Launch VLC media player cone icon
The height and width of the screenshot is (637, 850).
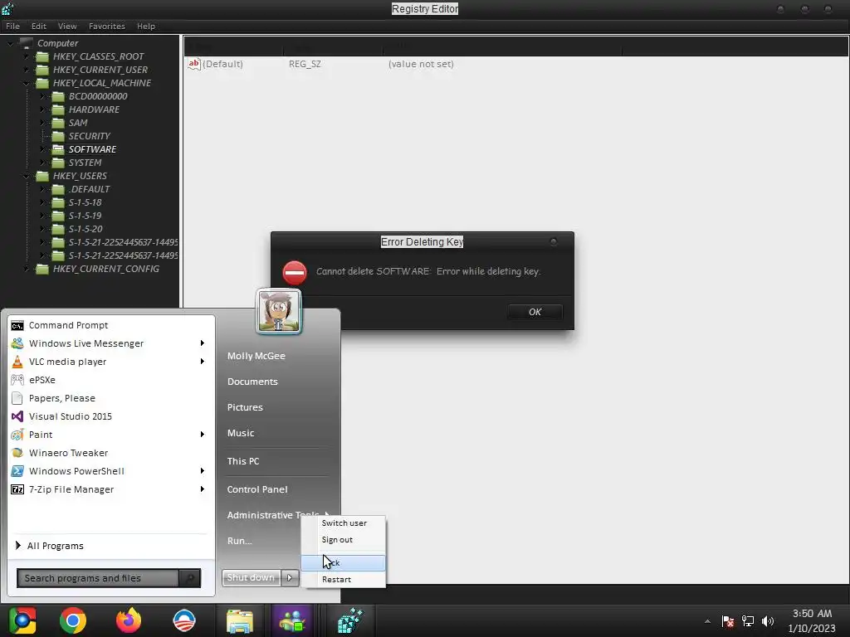17,362
